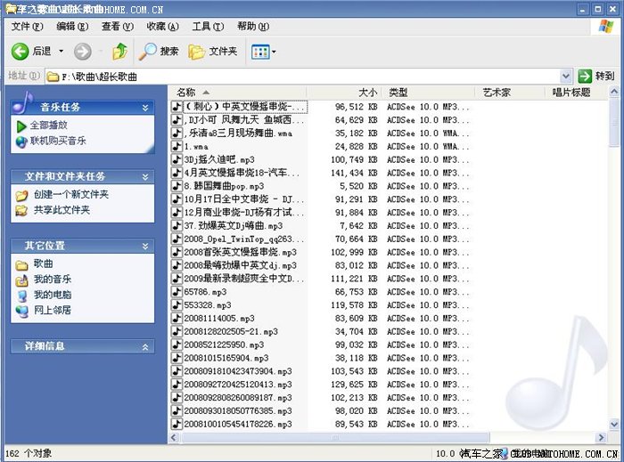The image size is (624, 462).
Task: Click the Back arrow toolbar icon
Action: (20, 52)
